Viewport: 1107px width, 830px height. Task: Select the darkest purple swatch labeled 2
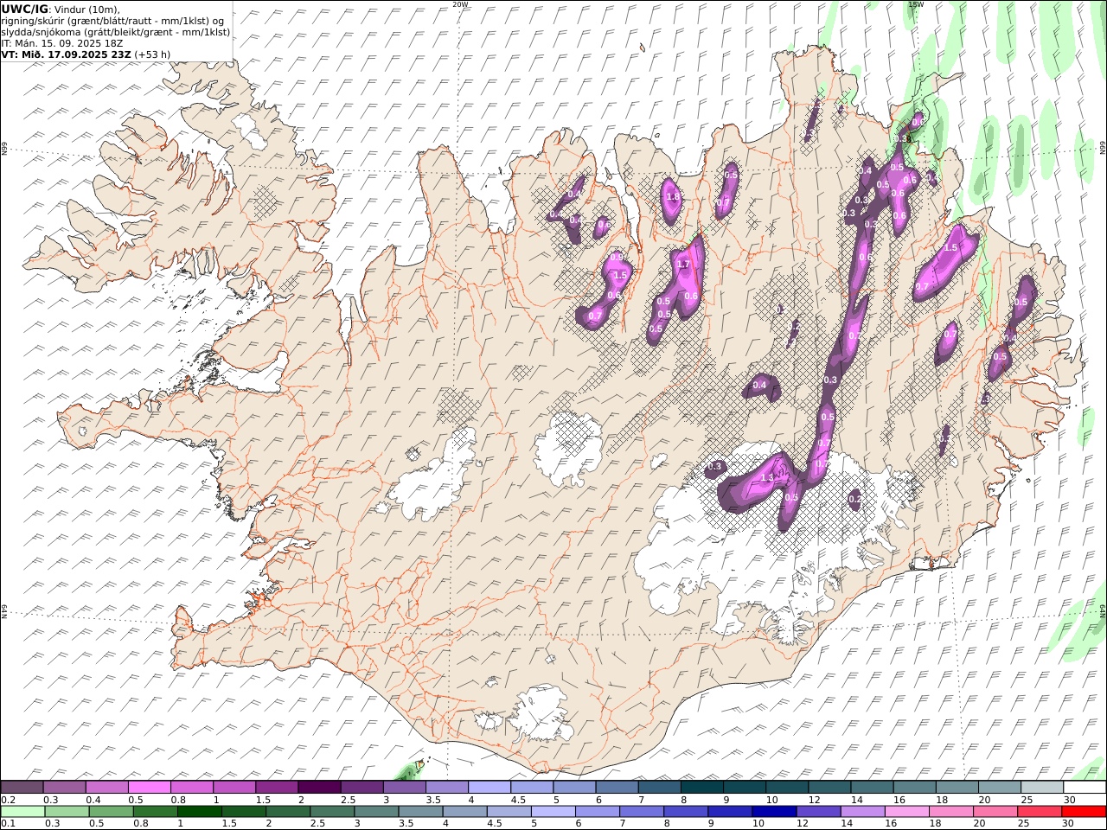point(319,787)
